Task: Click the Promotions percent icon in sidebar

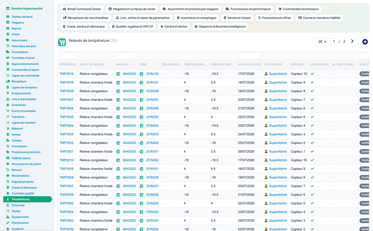Action: coord(8,146)
